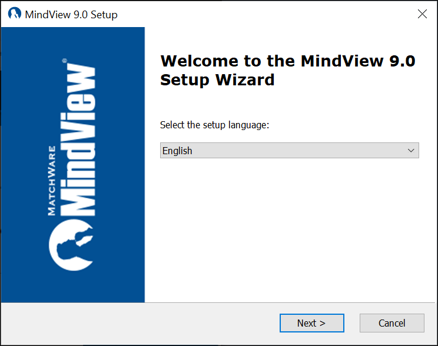Click the 'Select the setup language:' label
Viewport: 438px width, 346px height.
point(214,125)
